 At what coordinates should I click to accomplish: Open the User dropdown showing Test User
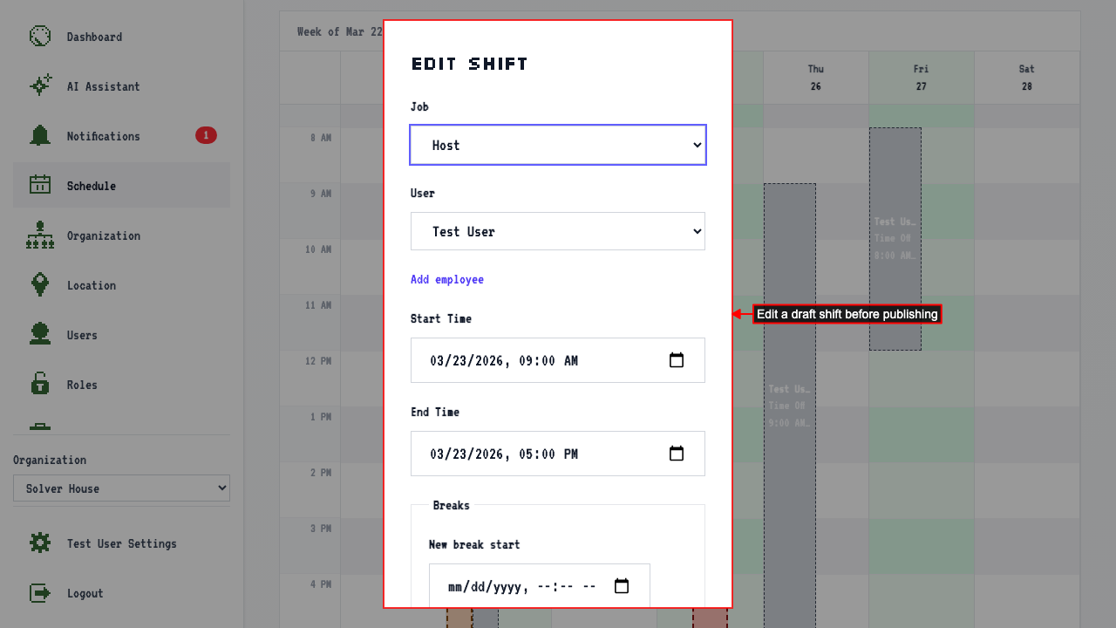click(x=558, y=231)
